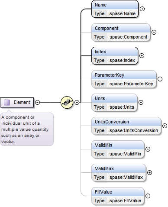Collapse the sequence children with the minus

[77, 102]
